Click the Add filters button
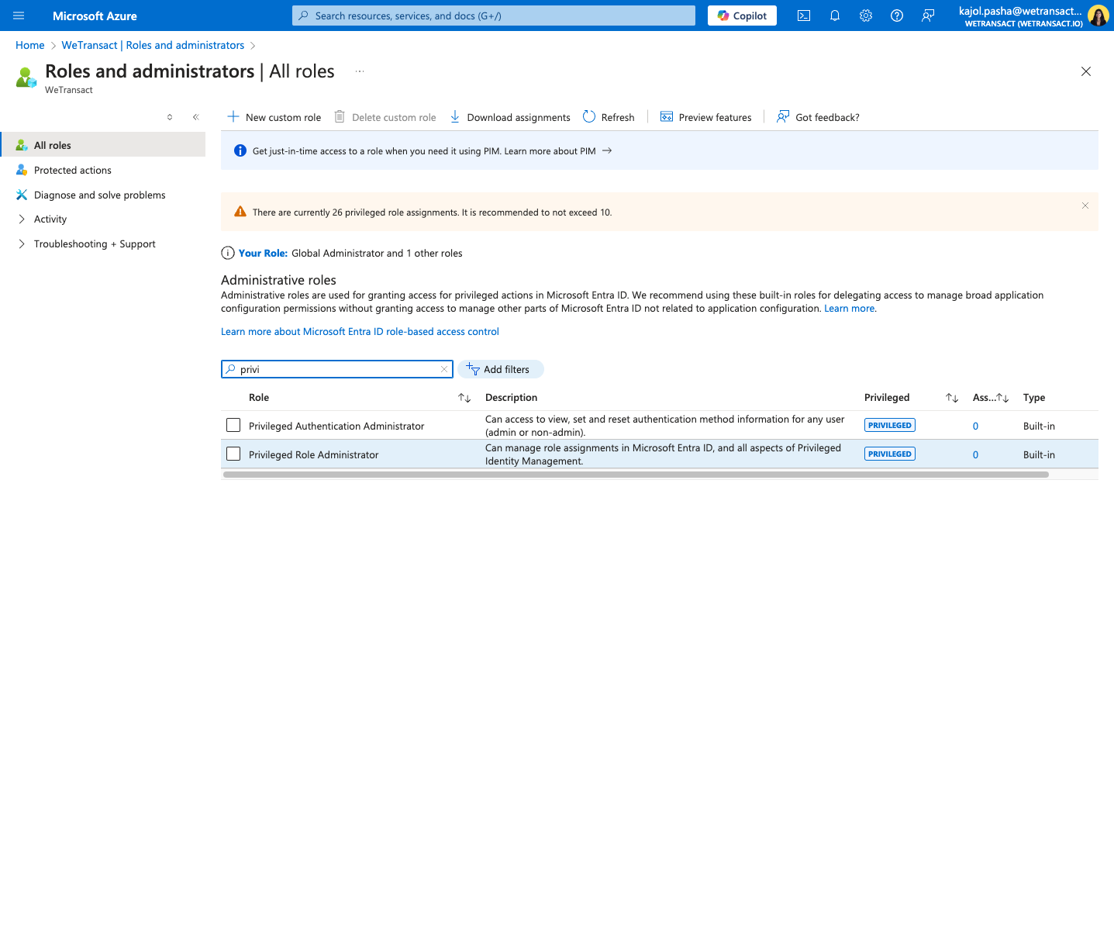The width and height of the screenshot is (1114, 929). 501,369
